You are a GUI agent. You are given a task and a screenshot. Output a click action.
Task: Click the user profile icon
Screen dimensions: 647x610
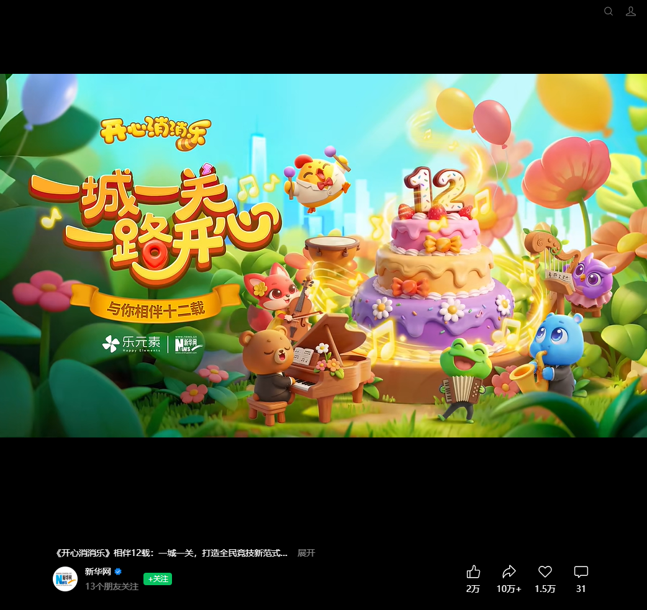pyautogui.click(x=631, y=11)
